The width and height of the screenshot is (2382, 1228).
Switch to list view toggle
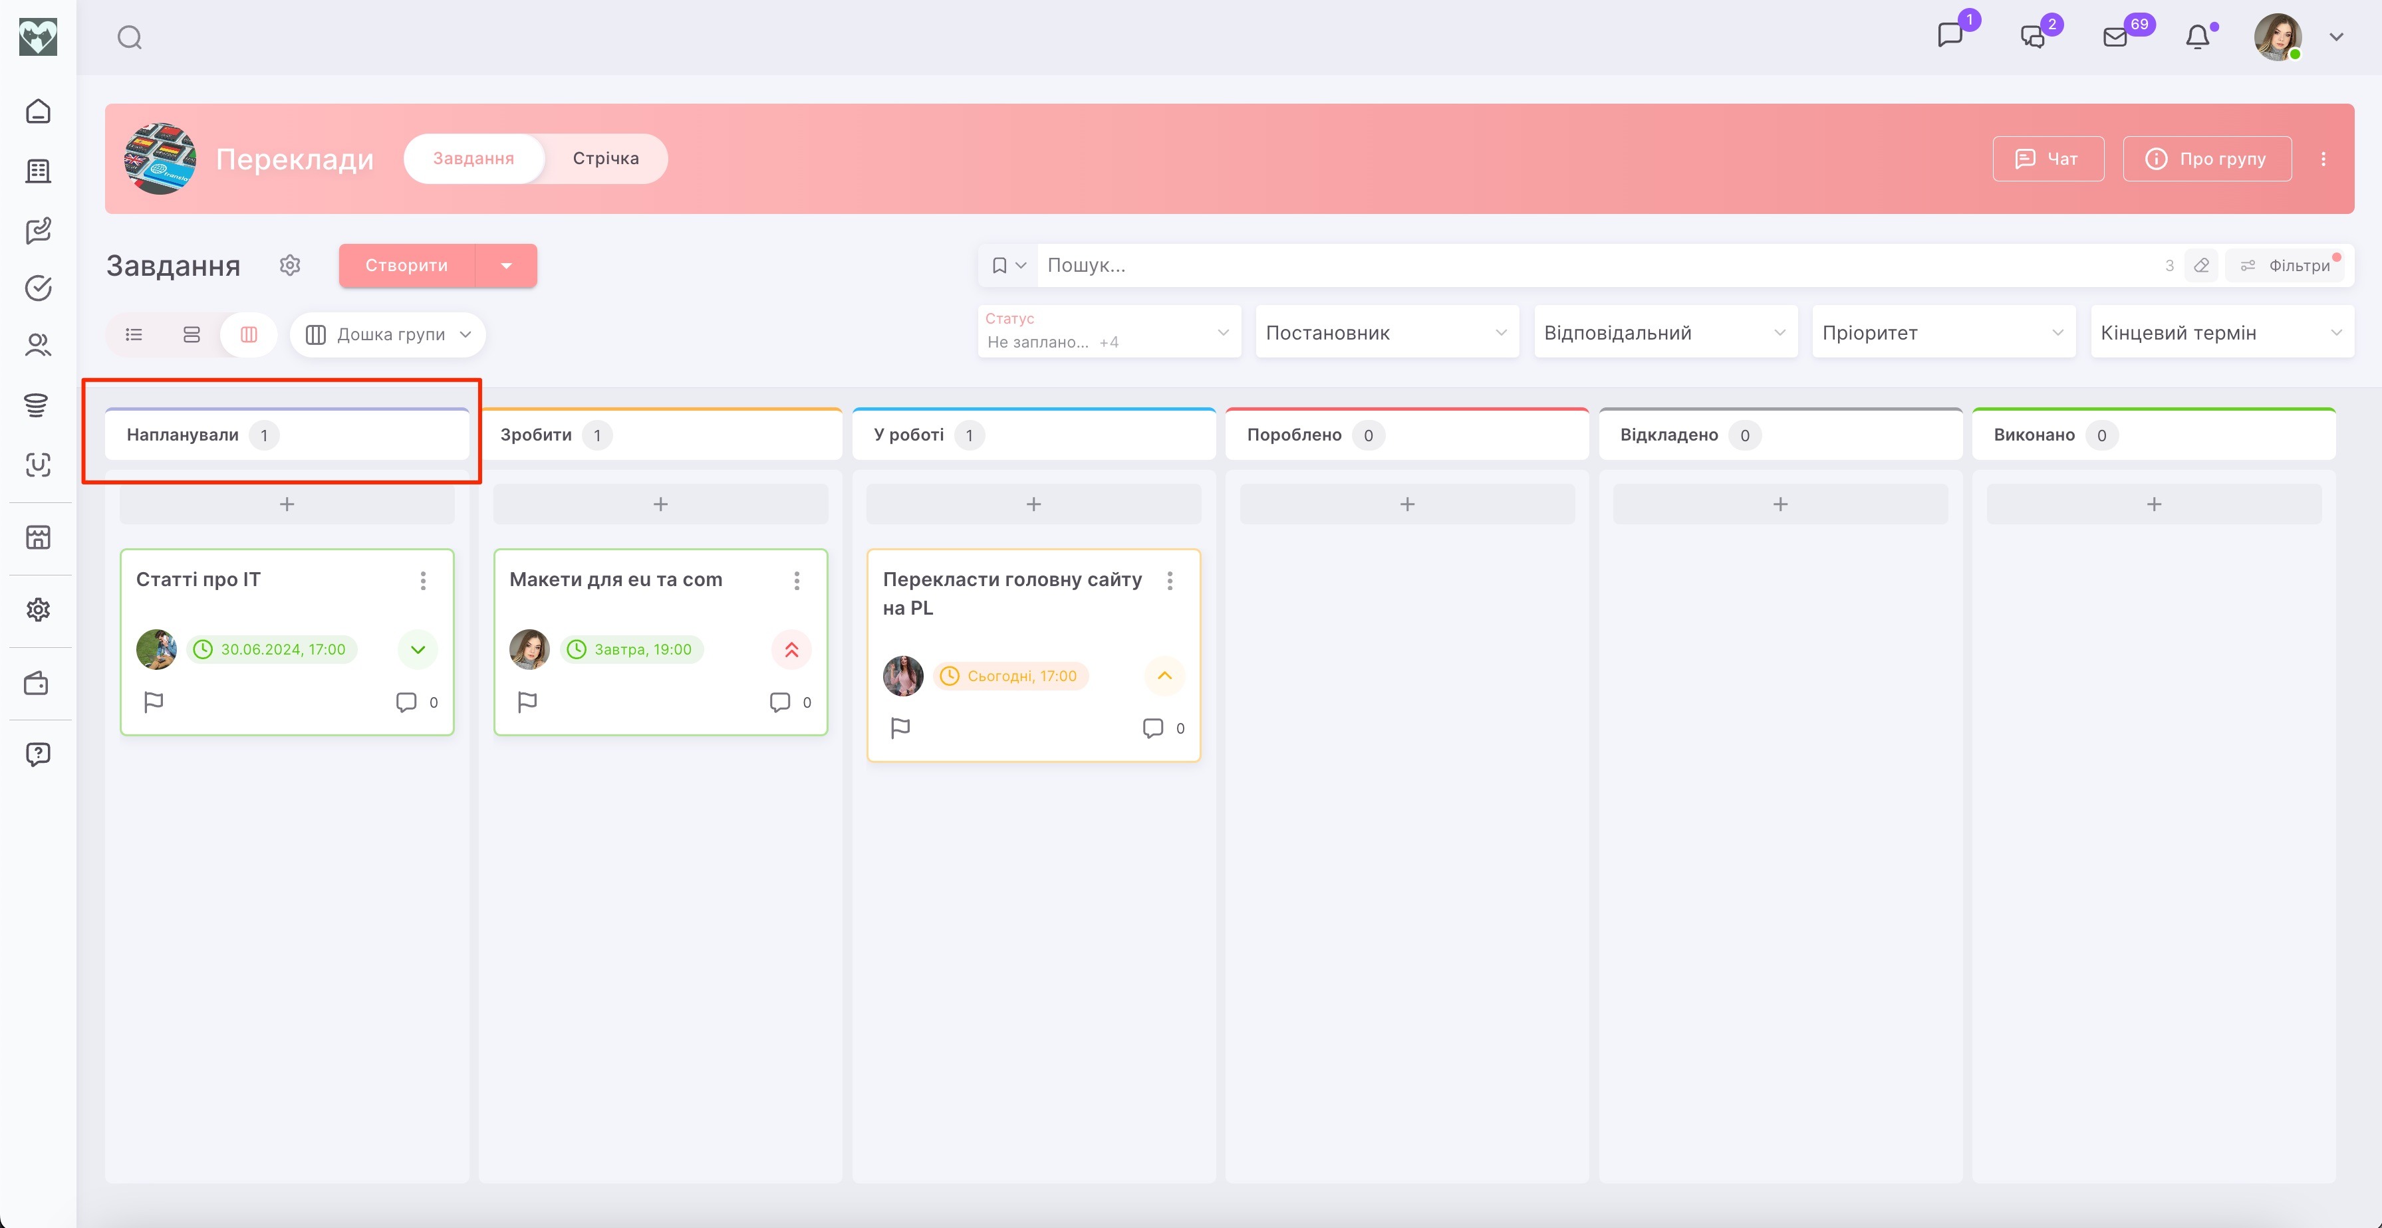pyautogui.click(x=134, y=334)
